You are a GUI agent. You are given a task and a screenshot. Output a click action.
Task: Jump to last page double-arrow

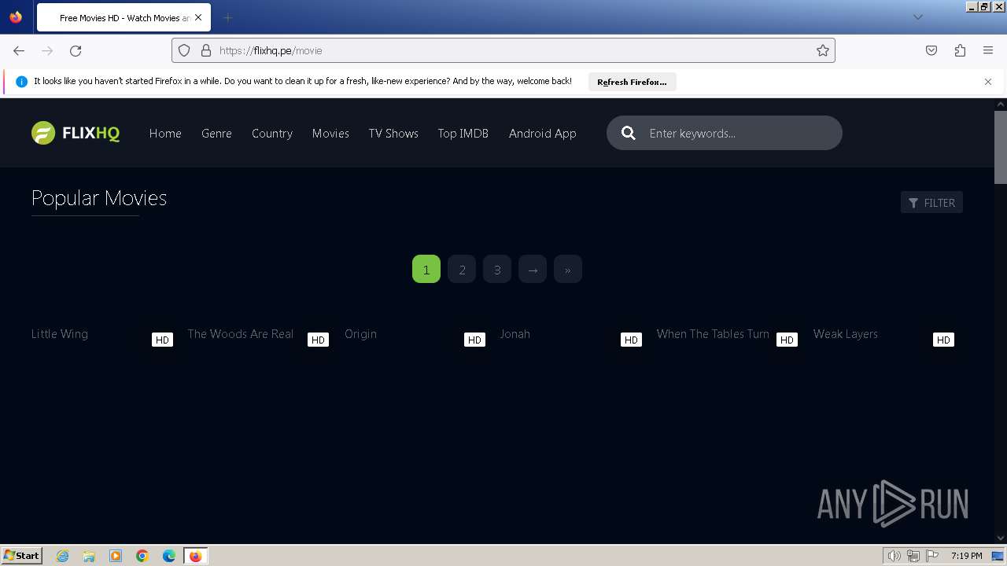pyautogui.click(x=568, y=270)
